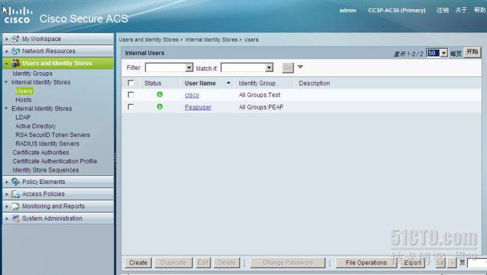Click the filter options arrow next to Go
The image size is (487, 275).
300,66
